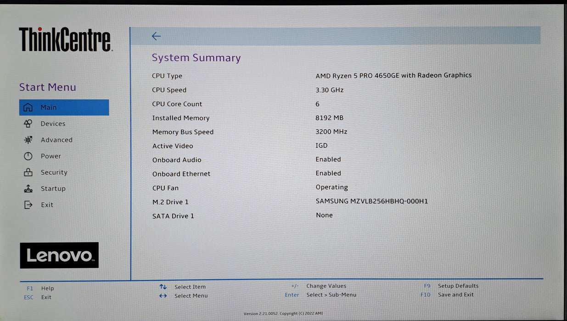Click the CPU Type label
Screen dimensions: 567x321
(x=167, y=76)
